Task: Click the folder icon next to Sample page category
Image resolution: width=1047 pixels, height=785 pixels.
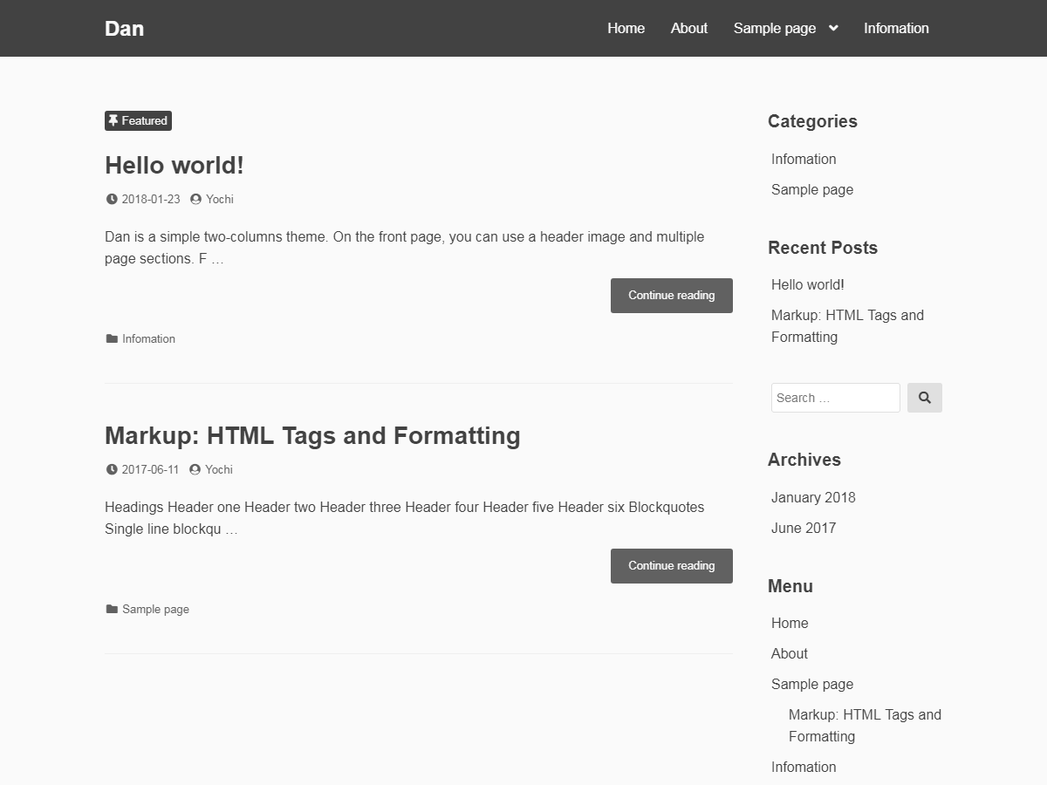Action: pos(110,609)
